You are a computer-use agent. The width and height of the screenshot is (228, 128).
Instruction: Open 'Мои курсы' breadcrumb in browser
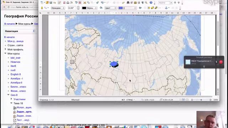(x=25, y=24)
